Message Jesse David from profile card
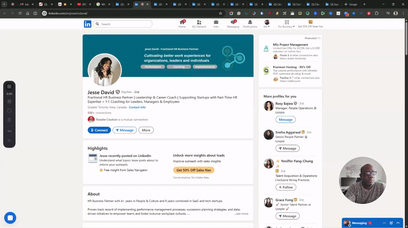 tap(125, 130)
